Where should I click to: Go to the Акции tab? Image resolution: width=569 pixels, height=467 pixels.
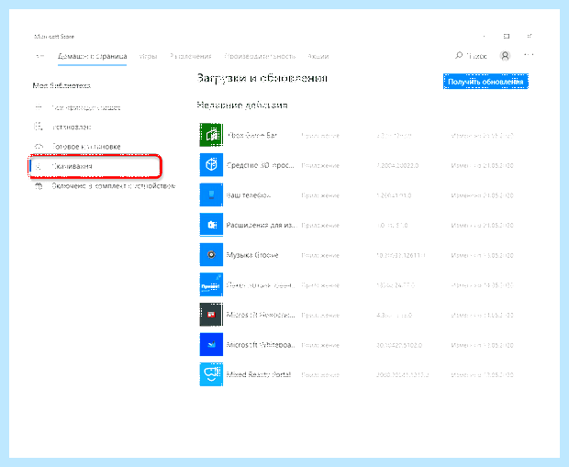click(318, 56)
